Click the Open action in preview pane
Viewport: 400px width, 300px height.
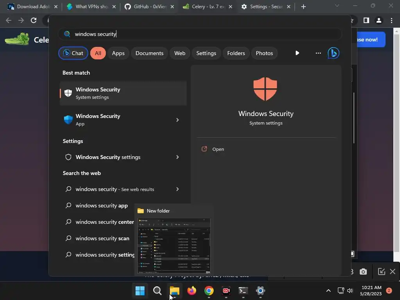(218, 149)
